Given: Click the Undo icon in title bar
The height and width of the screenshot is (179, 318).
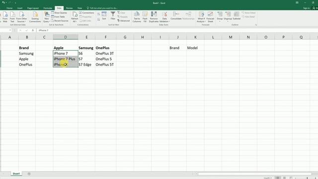Looking at the screenshot, I should coord(3,2).
